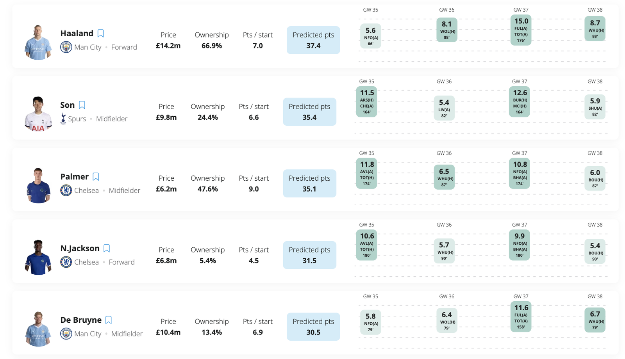The width and height of the screenshot is (625, 359).
Task: Open Haaland's player photo
Action: pyautogui.click(x=38, y=42)
